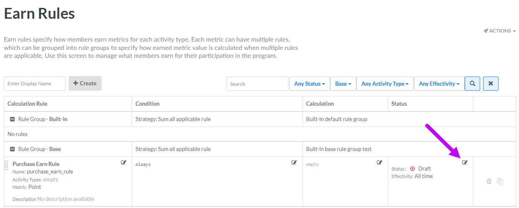
Task: Expand the Any Activity Type dropdown
Action: (x=385, y=84)
